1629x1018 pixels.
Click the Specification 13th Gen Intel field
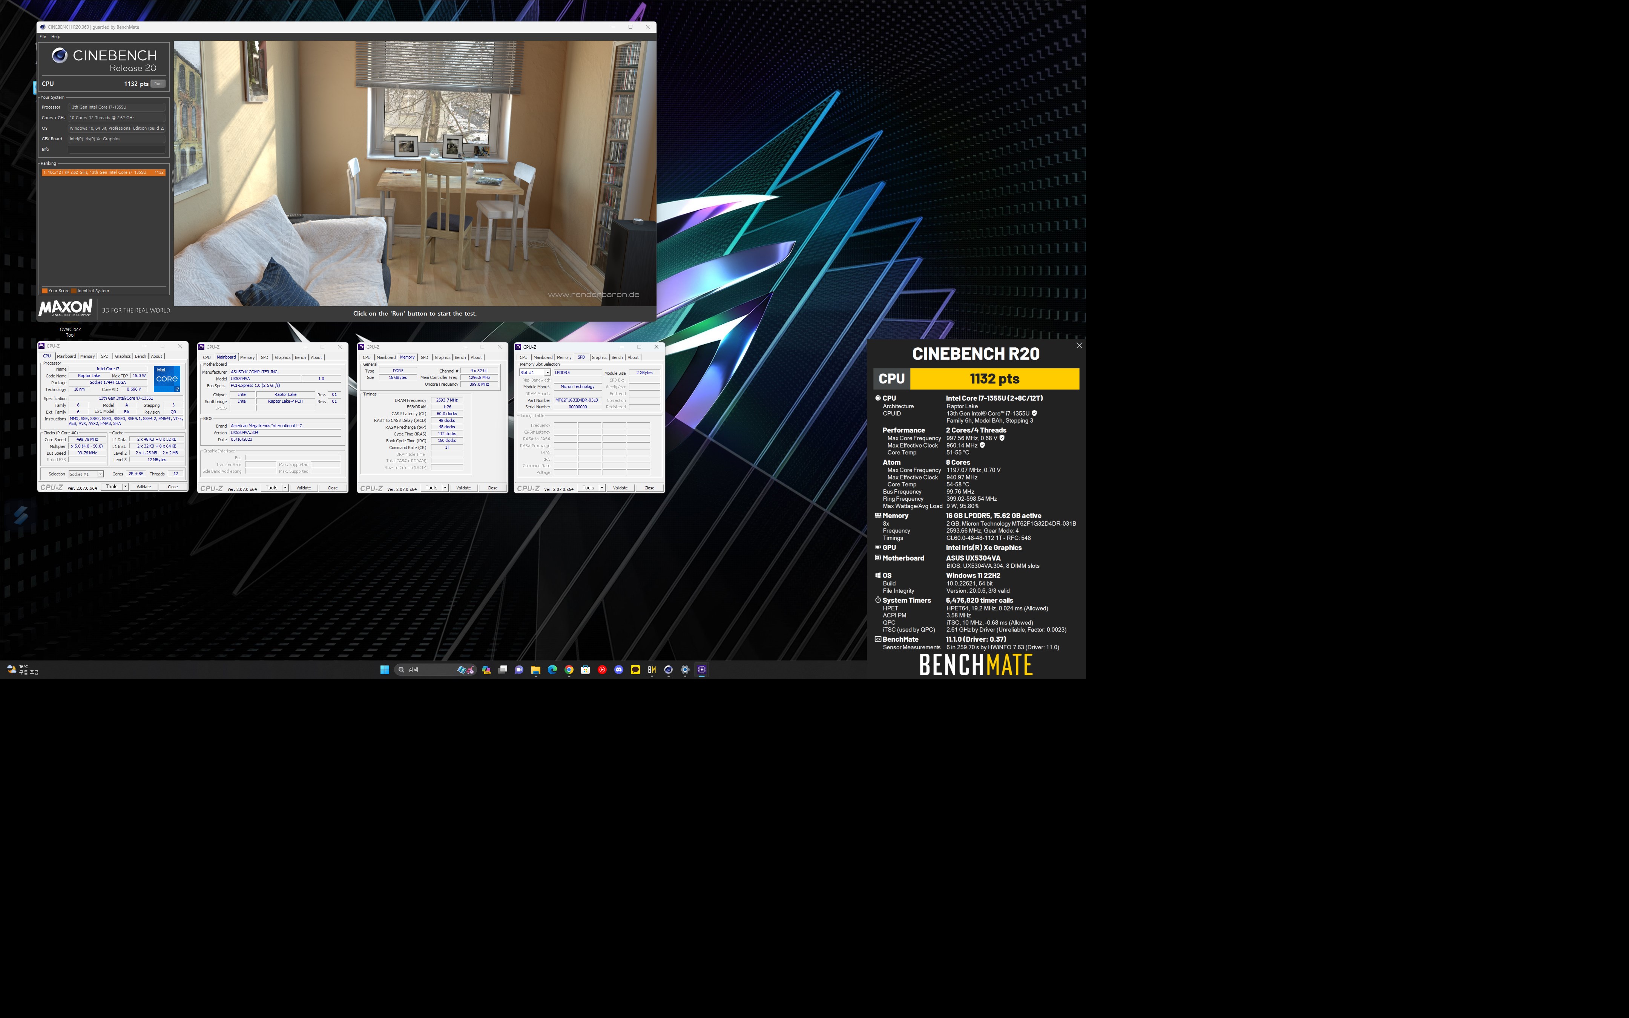(126, 398)
